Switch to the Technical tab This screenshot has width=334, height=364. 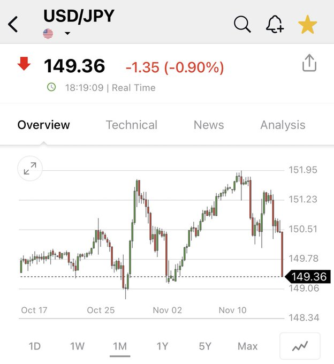click(131, 125)
